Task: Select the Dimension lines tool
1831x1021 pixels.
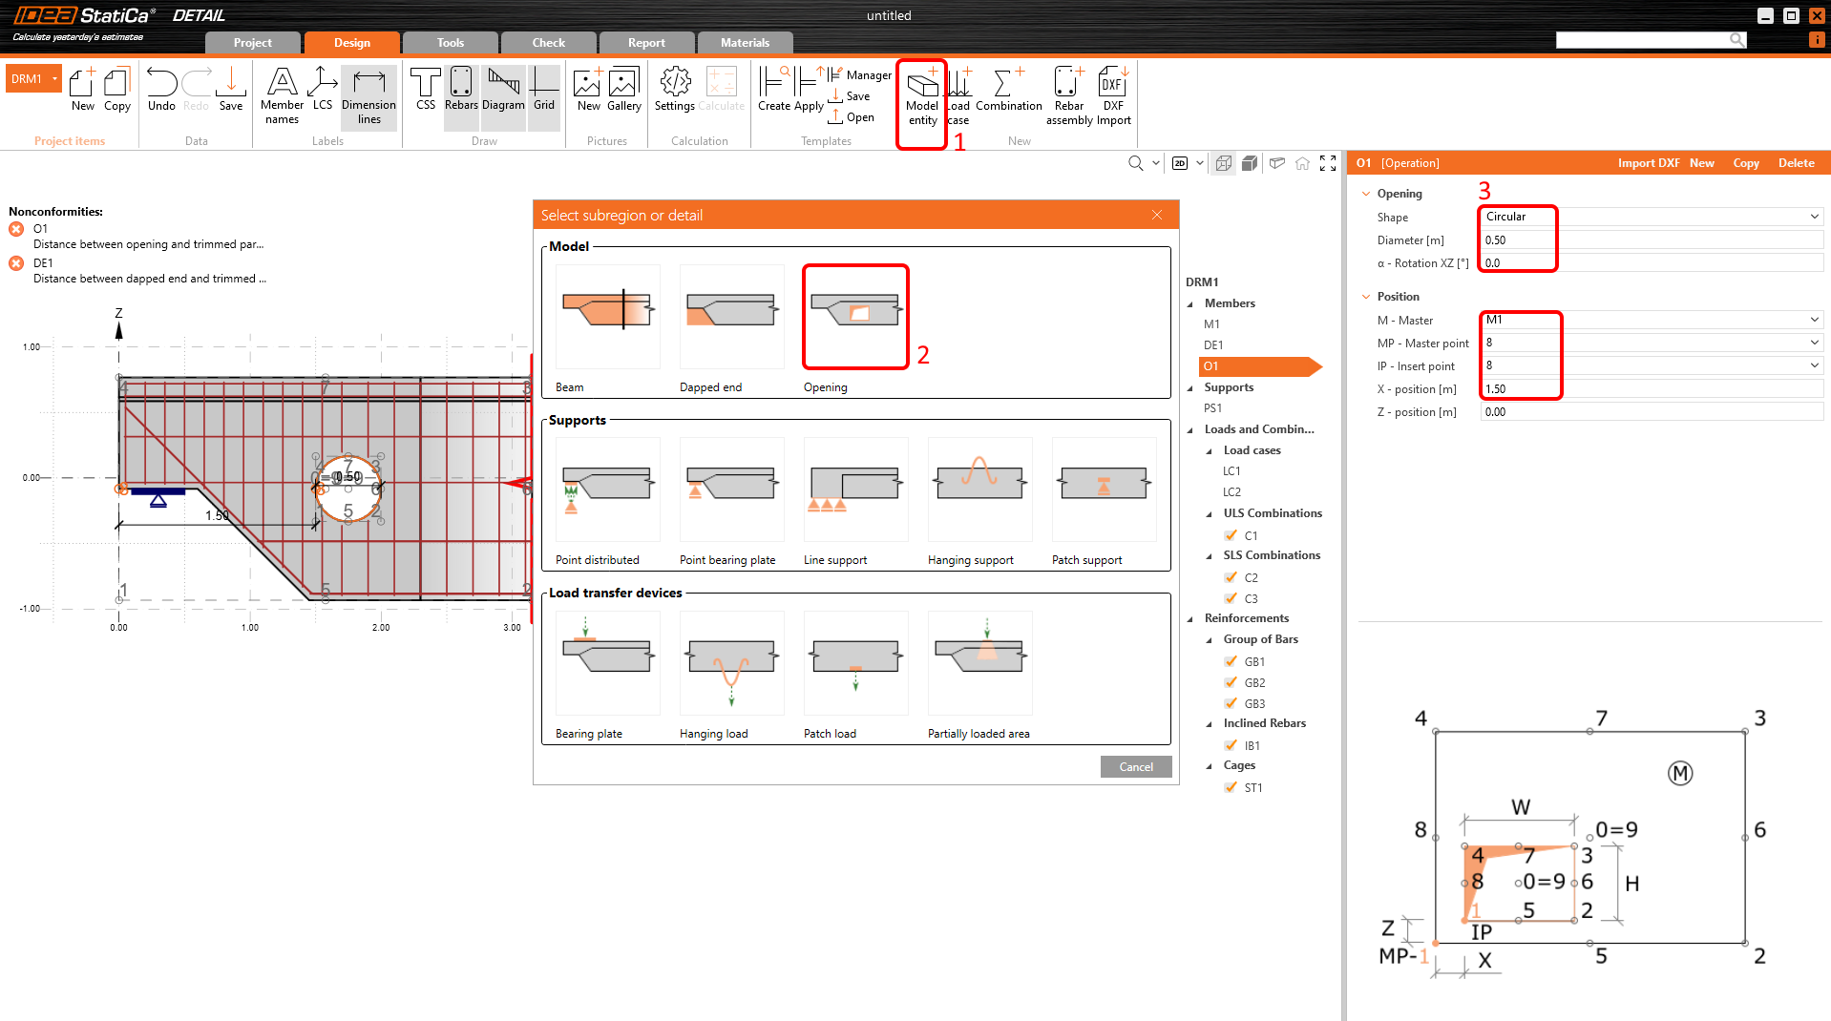Action: [368, 95]
